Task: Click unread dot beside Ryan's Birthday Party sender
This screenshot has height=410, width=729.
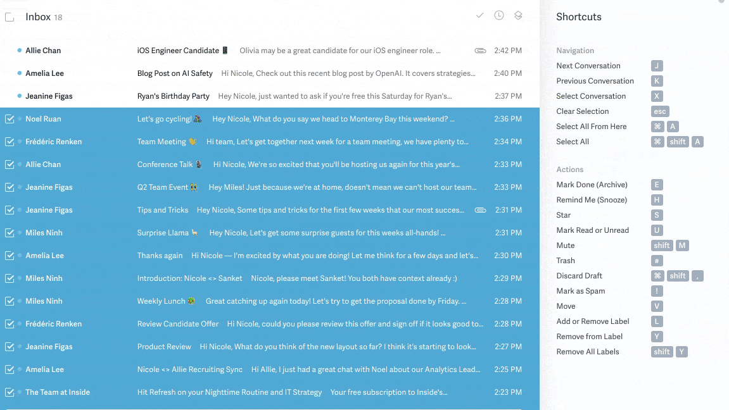Action: coord(20,96)
